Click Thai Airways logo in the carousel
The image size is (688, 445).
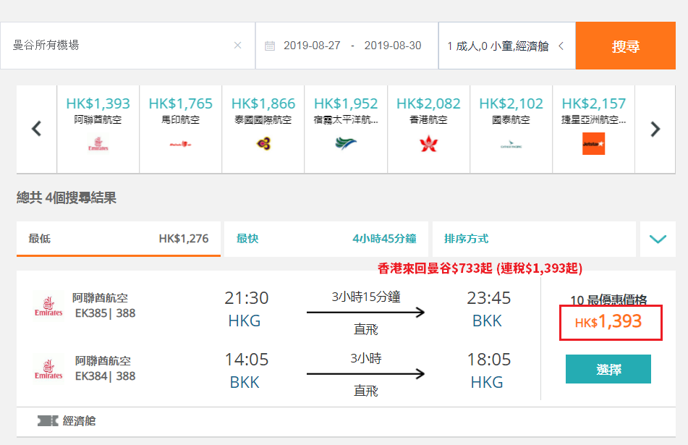pos(263,143)
